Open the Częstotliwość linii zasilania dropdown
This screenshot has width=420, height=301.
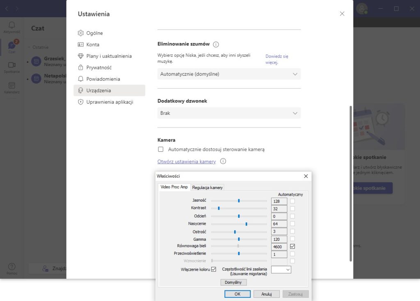click(281, 269)
